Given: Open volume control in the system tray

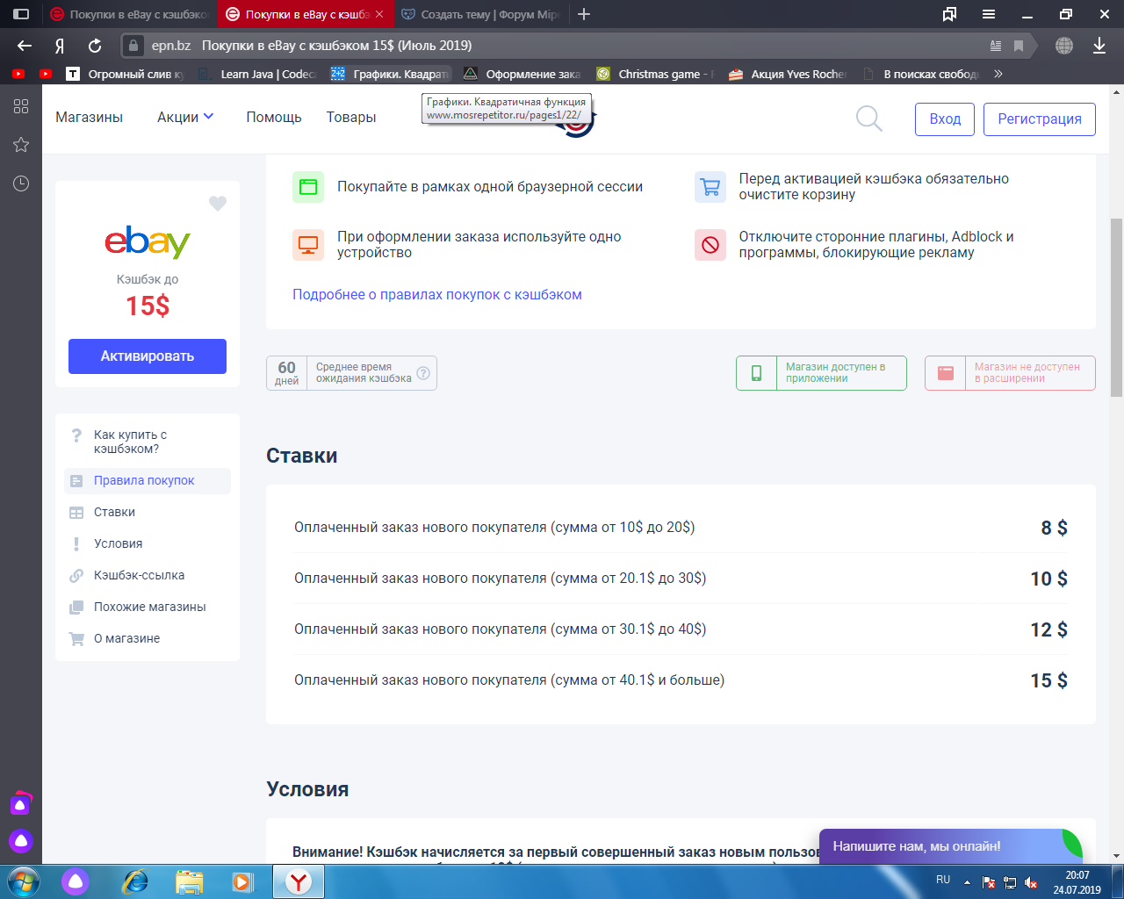Looking at the screenshot, I should coord(1032,882).
